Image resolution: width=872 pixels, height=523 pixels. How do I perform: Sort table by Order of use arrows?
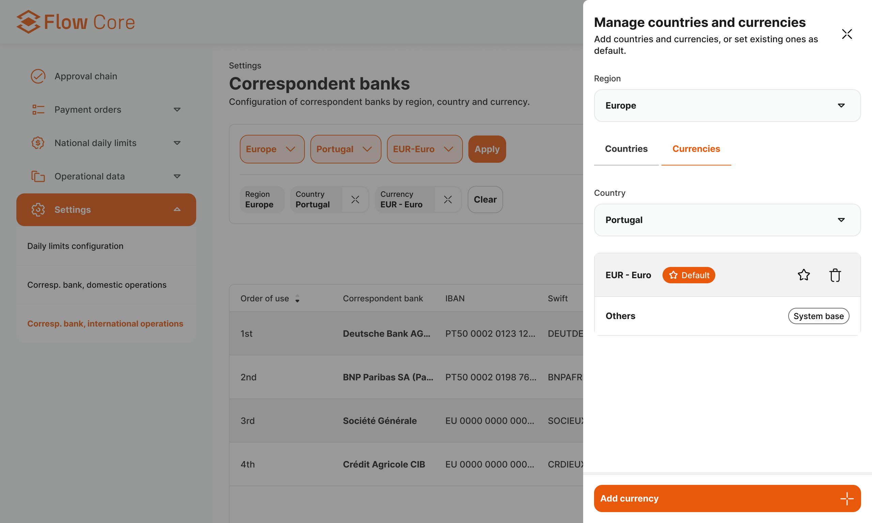coord(297,299)
